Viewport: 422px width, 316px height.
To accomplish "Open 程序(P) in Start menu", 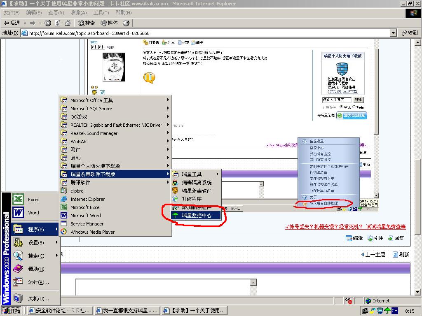I will point(35,229).
